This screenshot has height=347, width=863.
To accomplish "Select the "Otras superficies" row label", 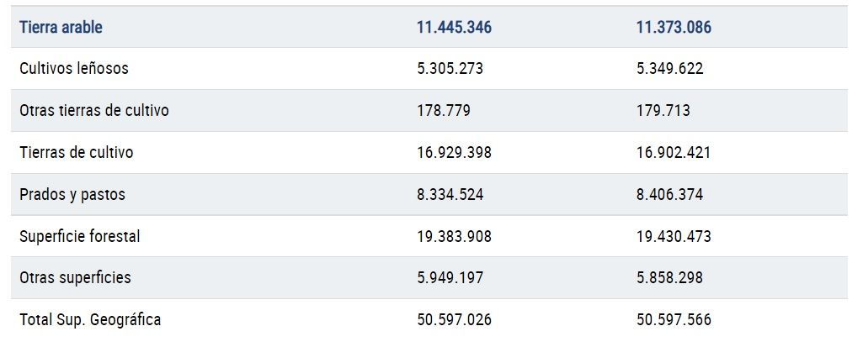I will tap(76, 278).
